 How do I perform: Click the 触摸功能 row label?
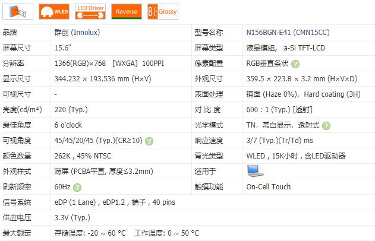pos(209,186)
